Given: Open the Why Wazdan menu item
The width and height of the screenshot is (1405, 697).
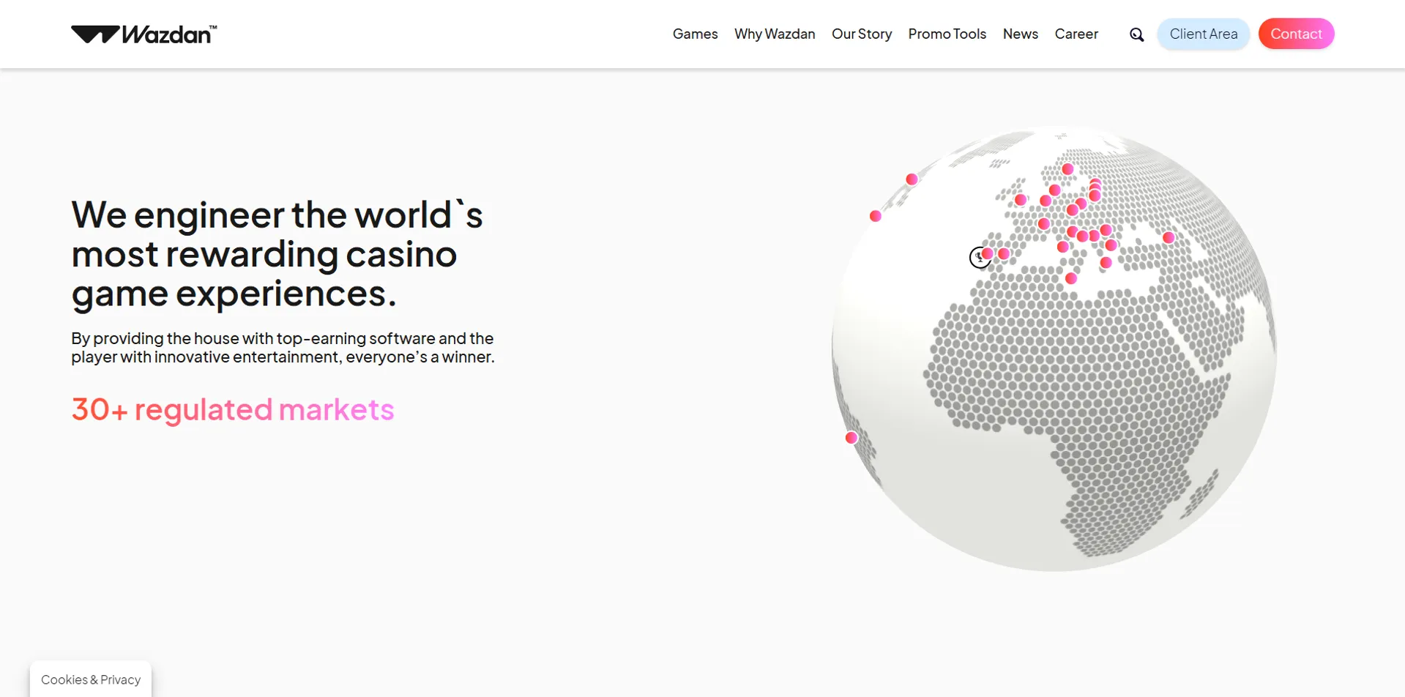Looking at the screenshot, I should [775, 34].
